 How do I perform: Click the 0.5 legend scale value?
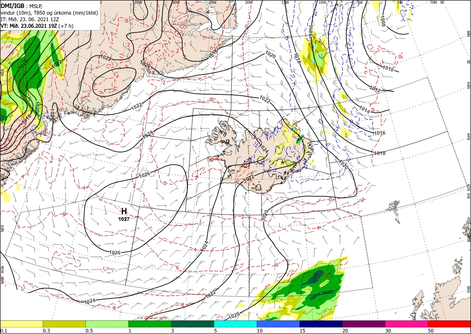[x=89, y=331]
